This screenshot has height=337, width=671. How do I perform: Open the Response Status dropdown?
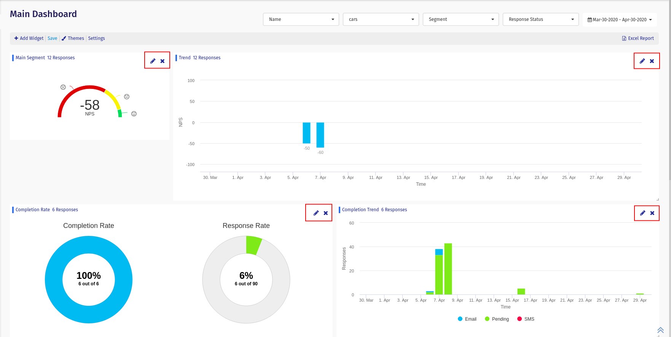(x=540, y=19)
